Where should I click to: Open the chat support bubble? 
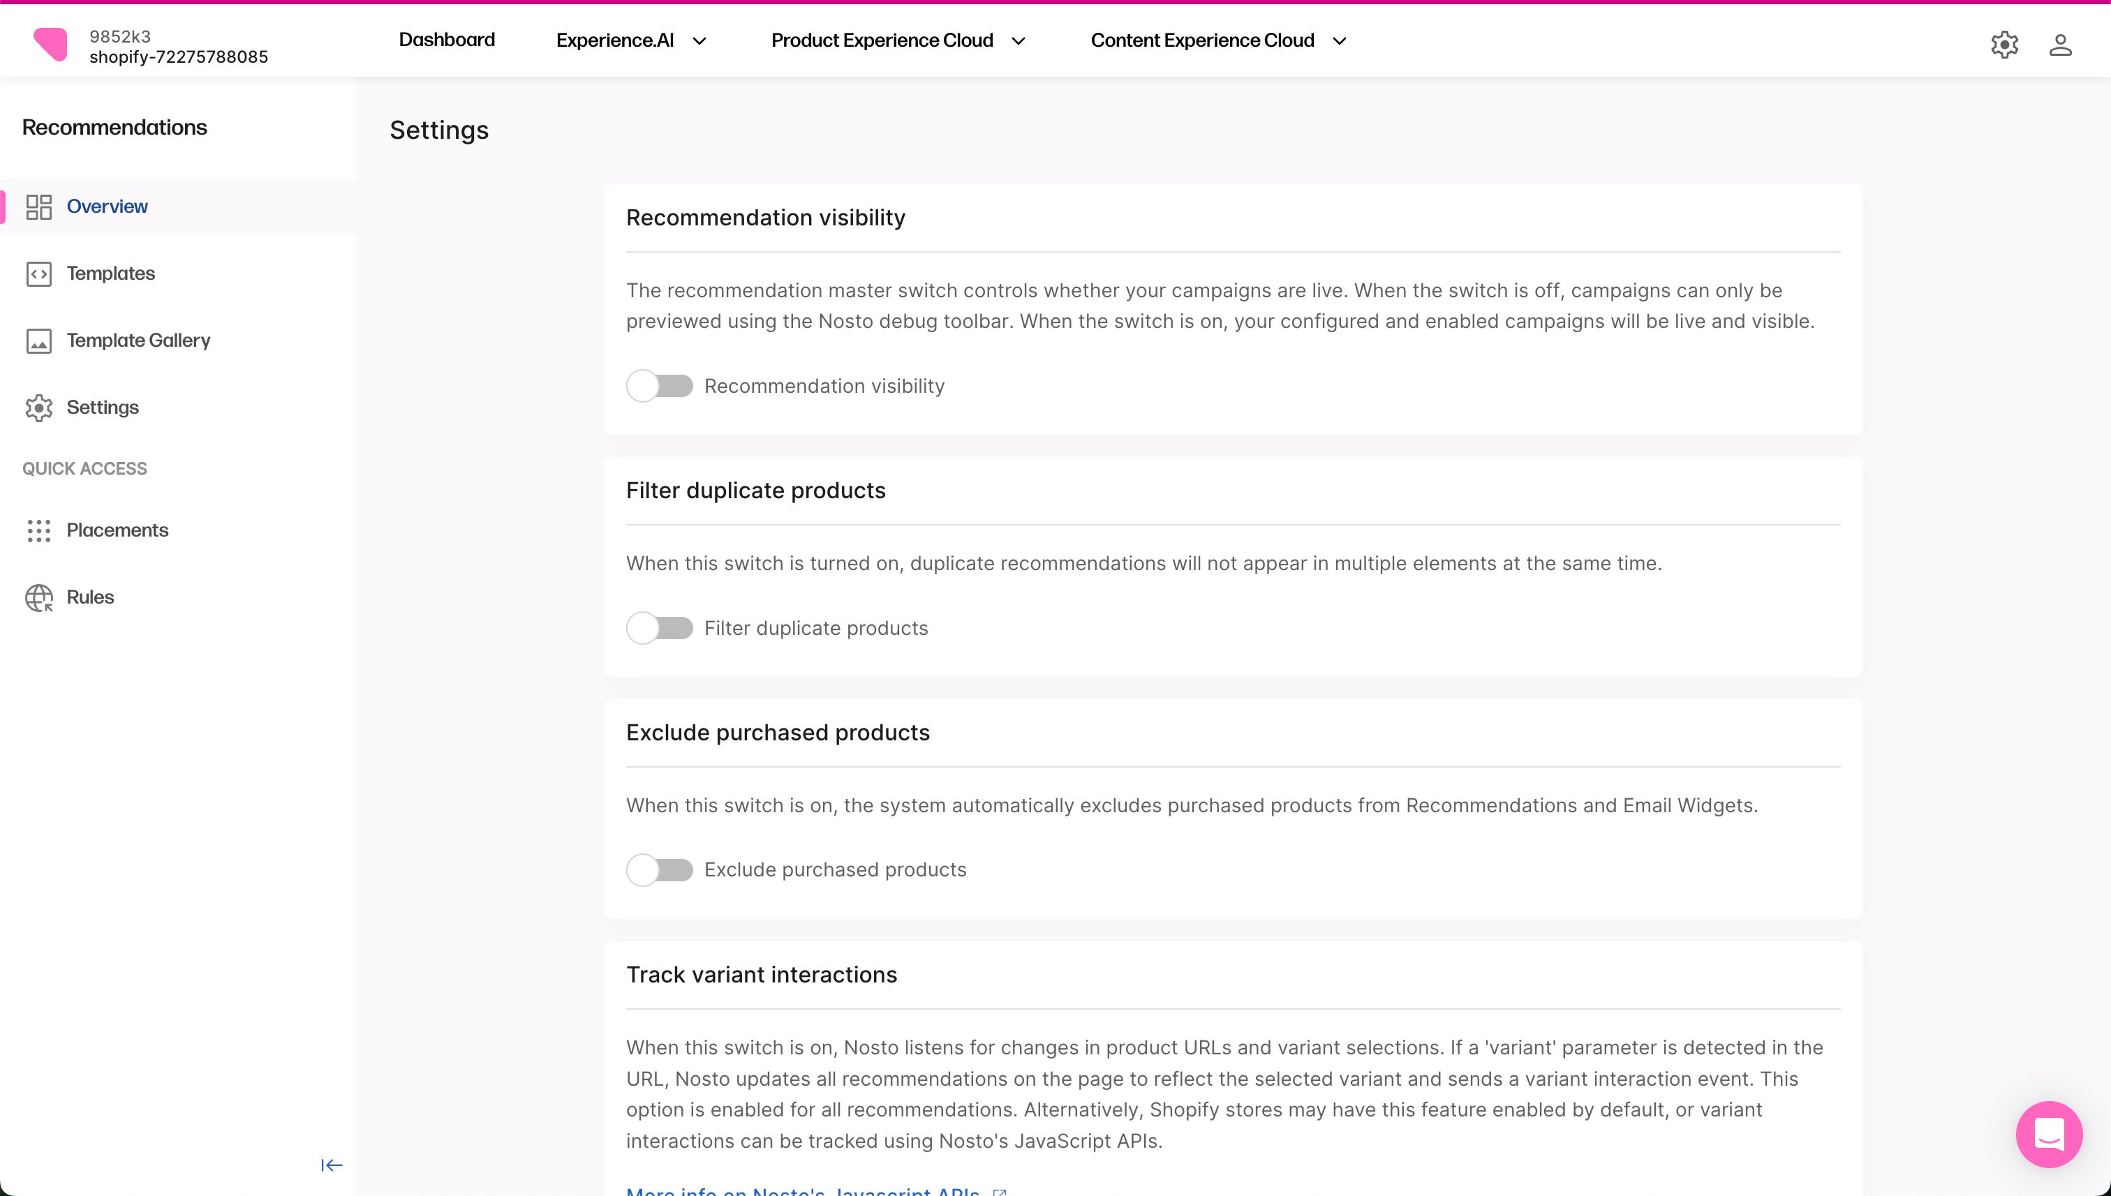[x=2049, y=1135]
